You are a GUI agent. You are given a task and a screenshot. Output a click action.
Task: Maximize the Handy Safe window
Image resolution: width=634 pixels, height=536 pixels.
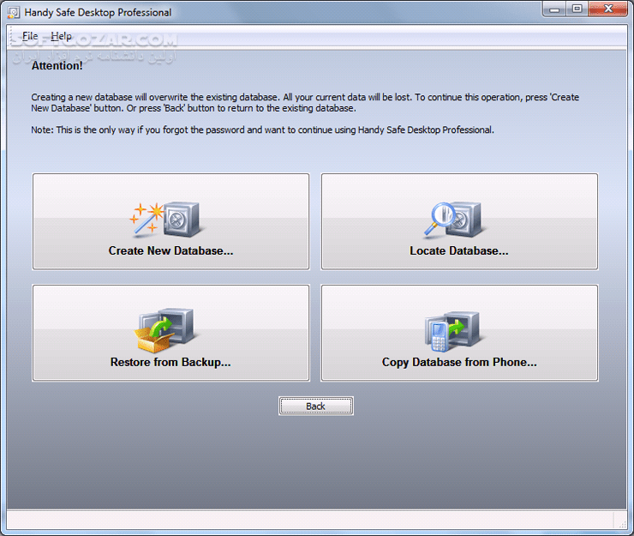[577, 9]
